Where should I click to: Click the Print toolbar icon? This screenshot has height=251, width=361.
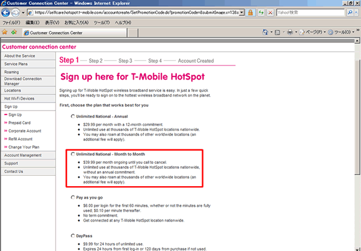coord(290,32)
